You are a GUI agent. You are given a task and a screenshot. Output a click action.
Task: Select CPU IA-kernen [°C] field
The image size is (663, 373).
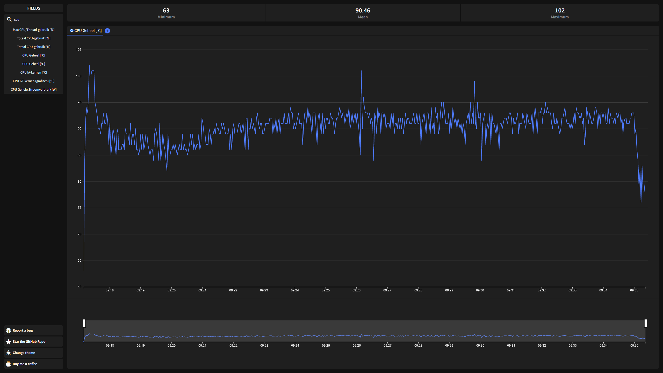click(34, 73)
